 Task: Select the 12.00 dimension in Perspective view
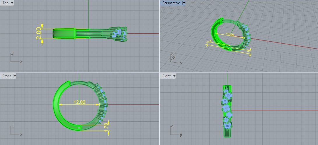(x=230, y=34)
